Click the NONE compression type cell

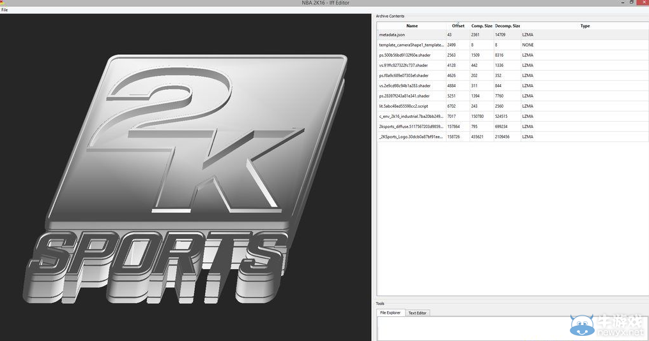click(x=528, y=45)
